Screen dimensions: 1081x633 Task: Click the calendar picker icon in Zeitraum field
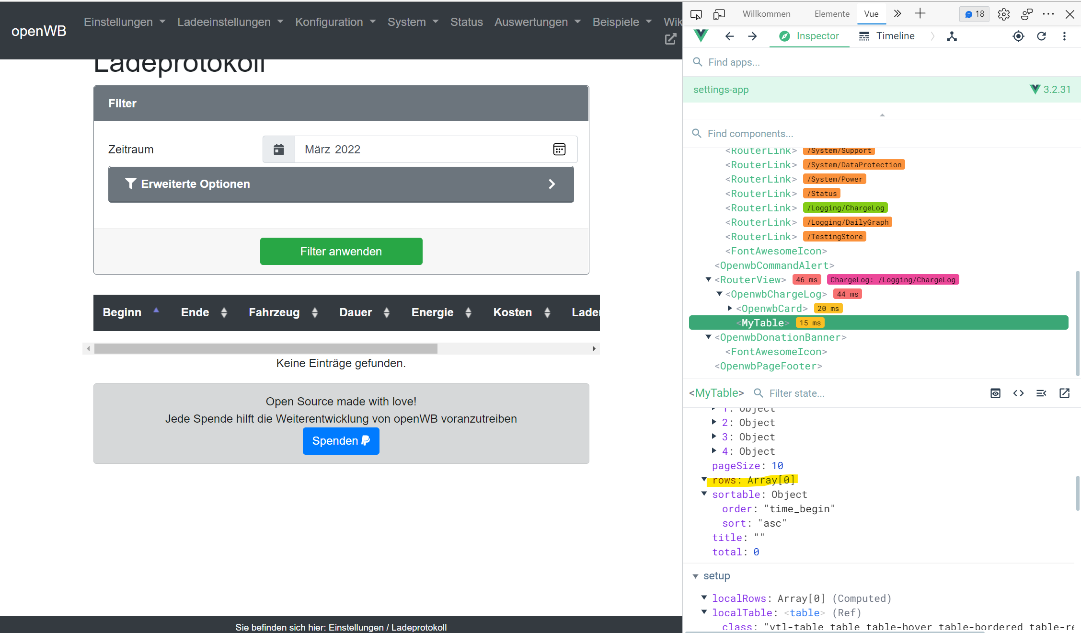[559, 150]
